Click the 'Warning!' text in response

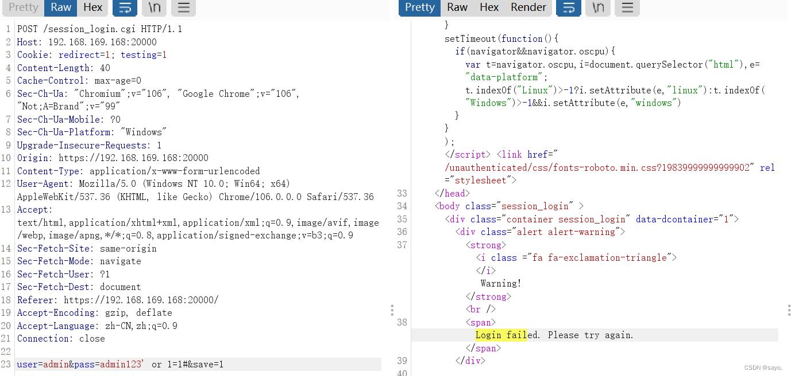coord(501,284)
